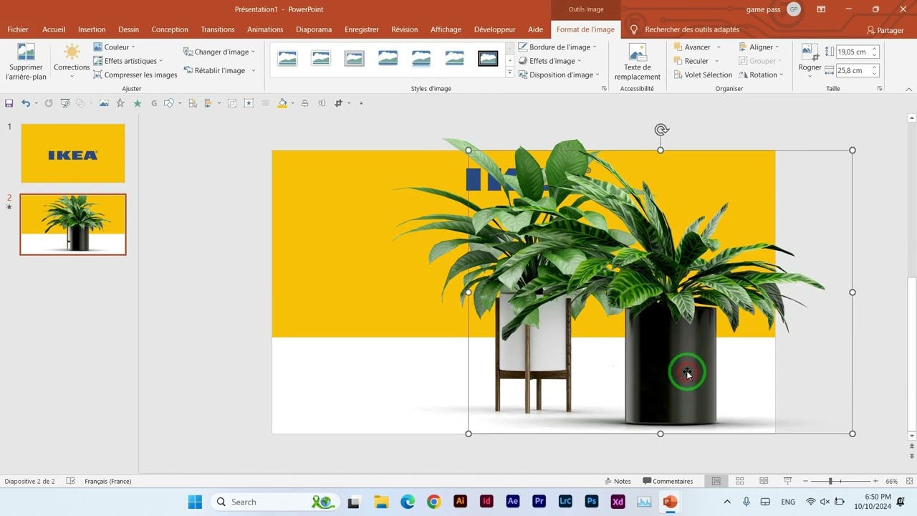Open the Animations ribbon tab

(265, 29)
